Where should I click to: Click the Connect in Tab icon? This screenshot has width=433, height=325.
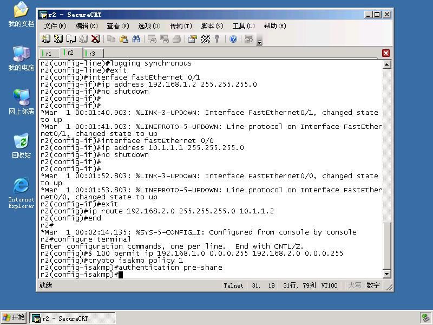(x=71, y=39)
